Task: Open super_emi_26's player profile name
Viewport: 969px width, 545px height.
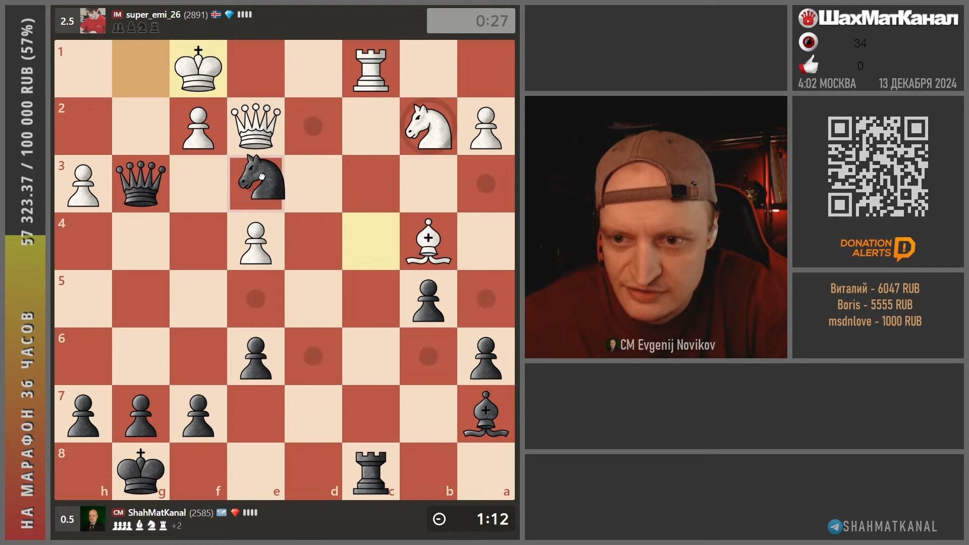Action: click(153, 15)
